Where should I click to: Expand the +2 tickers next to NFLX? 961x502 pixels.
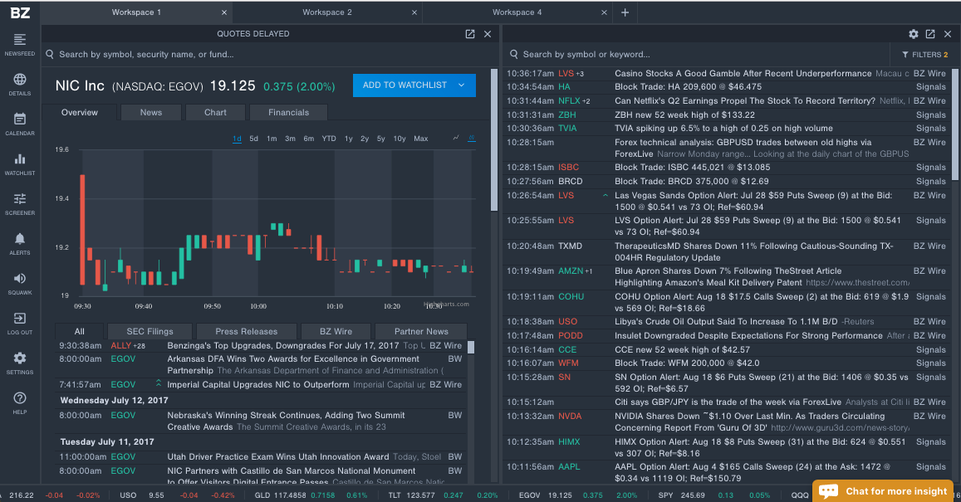[586, 101]
